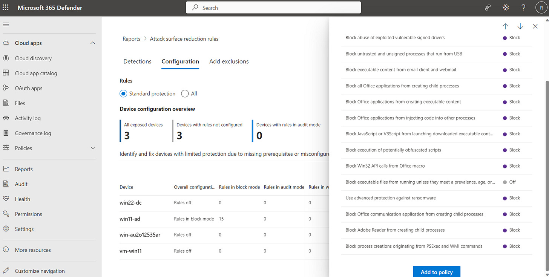Click Block abuse of exploited vulnerable signed drivers
This screenshot has width=549, height=277.
(x=395, y=38)
